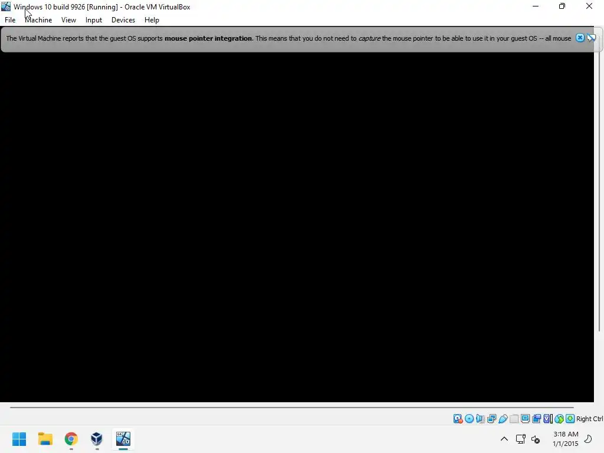Open VirtualBox Manager from the taskbar
This screenshot has height=453, width=604.
97,439
